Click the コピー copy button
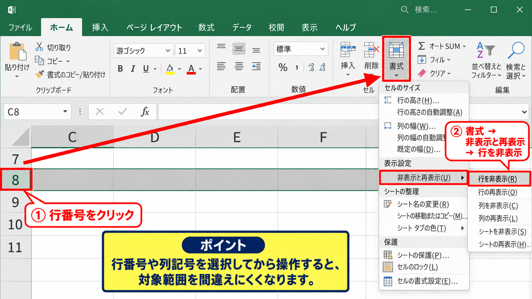532x299 pixels. [x=52, y=61]
